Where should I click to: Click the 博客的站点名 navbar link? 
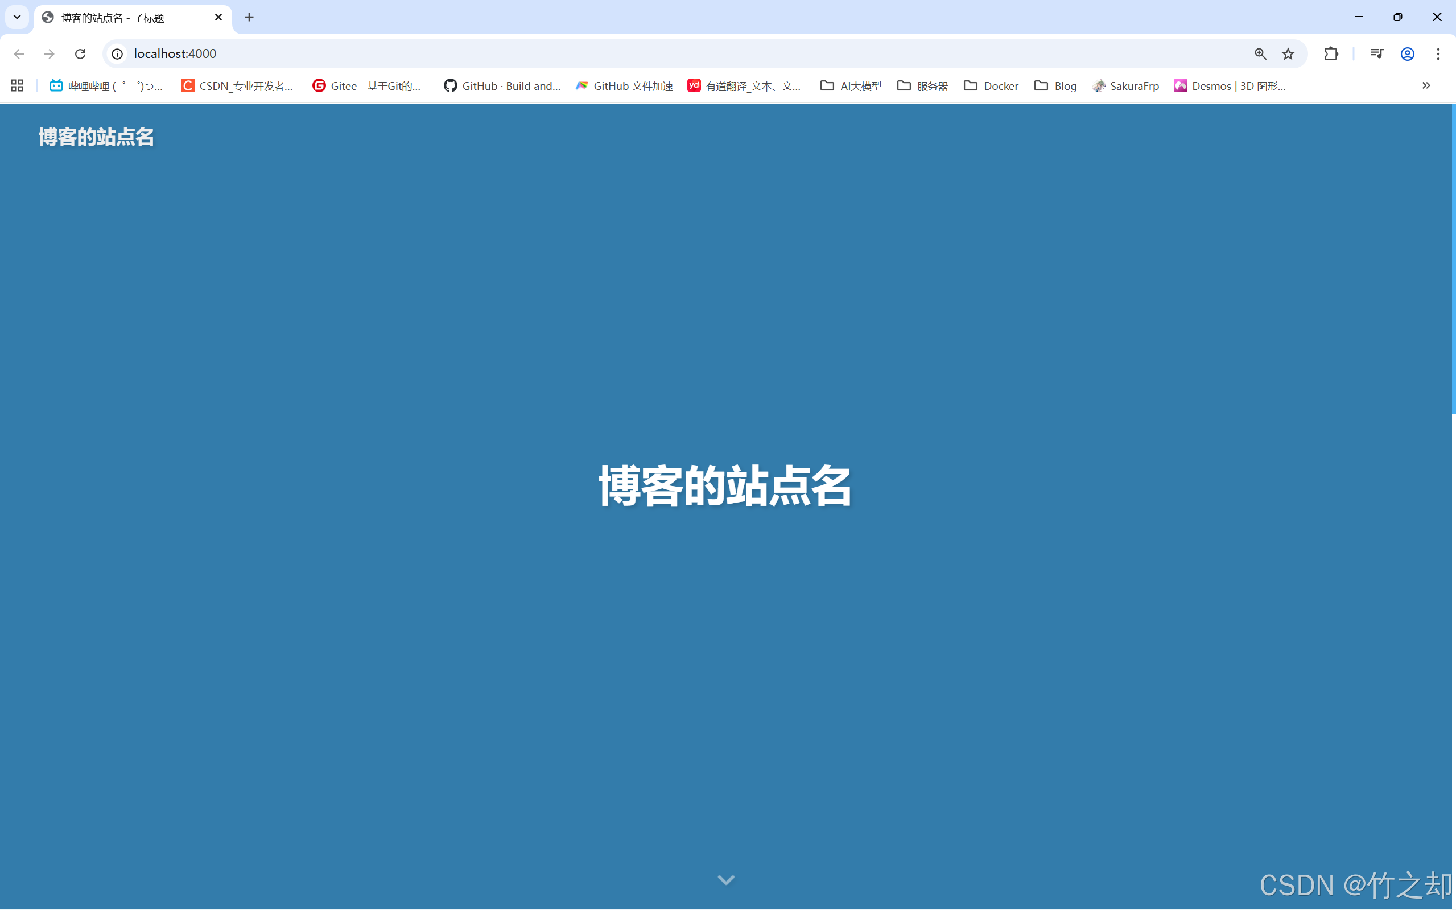tap(96, 137)
